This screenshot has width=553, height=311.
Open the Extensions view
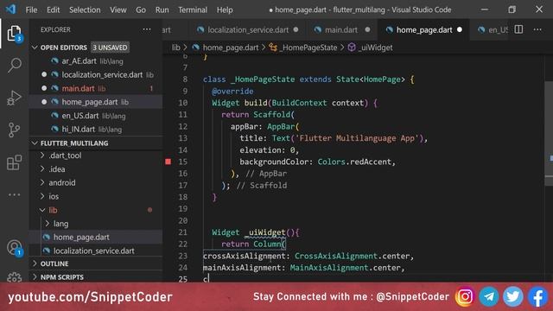14,162
